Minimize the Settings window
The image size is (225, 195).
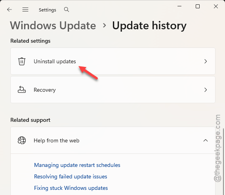179,6
